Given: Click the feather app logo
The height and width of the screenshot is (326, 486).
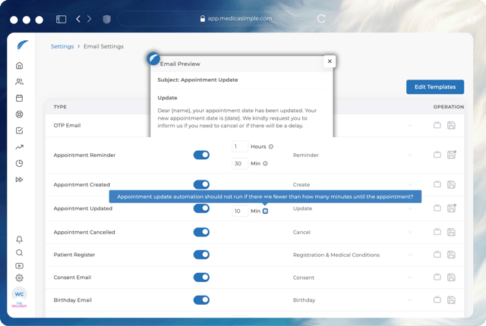Looking at the screenshot, I should tap(22, 45).
